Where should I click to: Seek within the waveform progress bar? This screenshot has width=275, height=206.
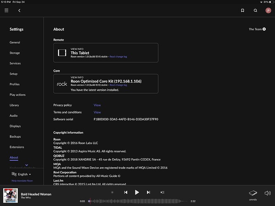tap(138, 201)
